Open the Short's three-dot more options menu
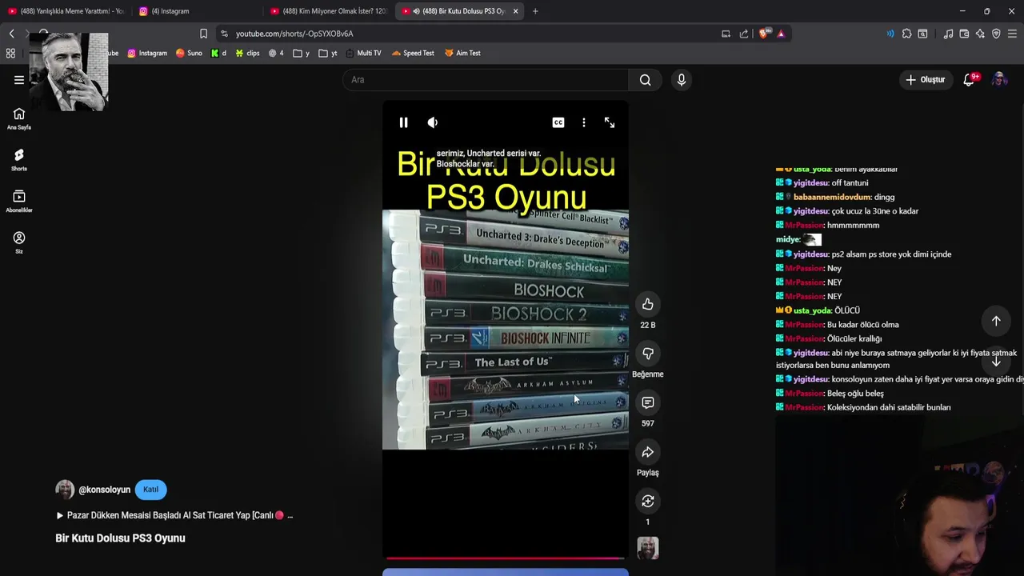1024x576 pixels. point(584,122)
